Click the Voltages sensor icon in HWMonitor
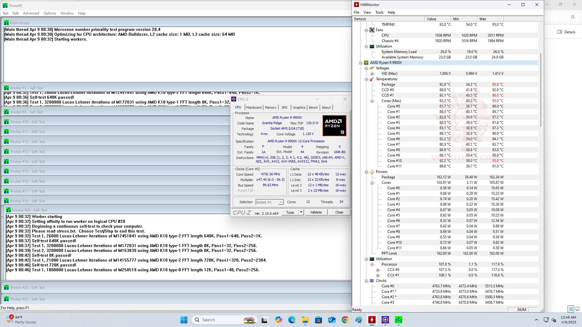 tap(372, 68)
